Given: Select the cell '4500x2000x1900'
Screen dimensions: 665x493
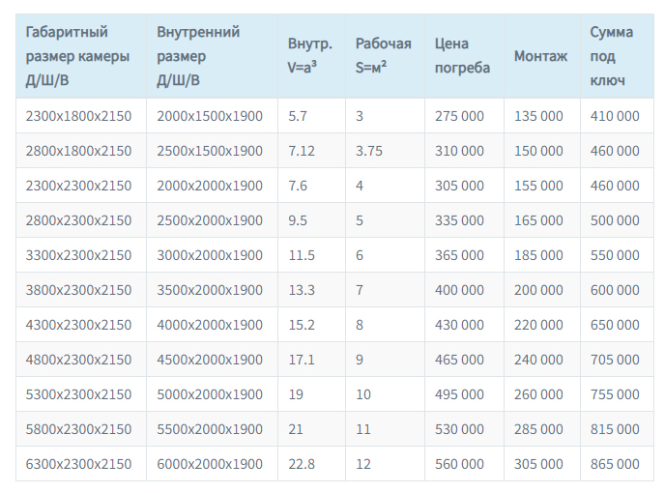Looking at the screenshot, I should point(212,360).
